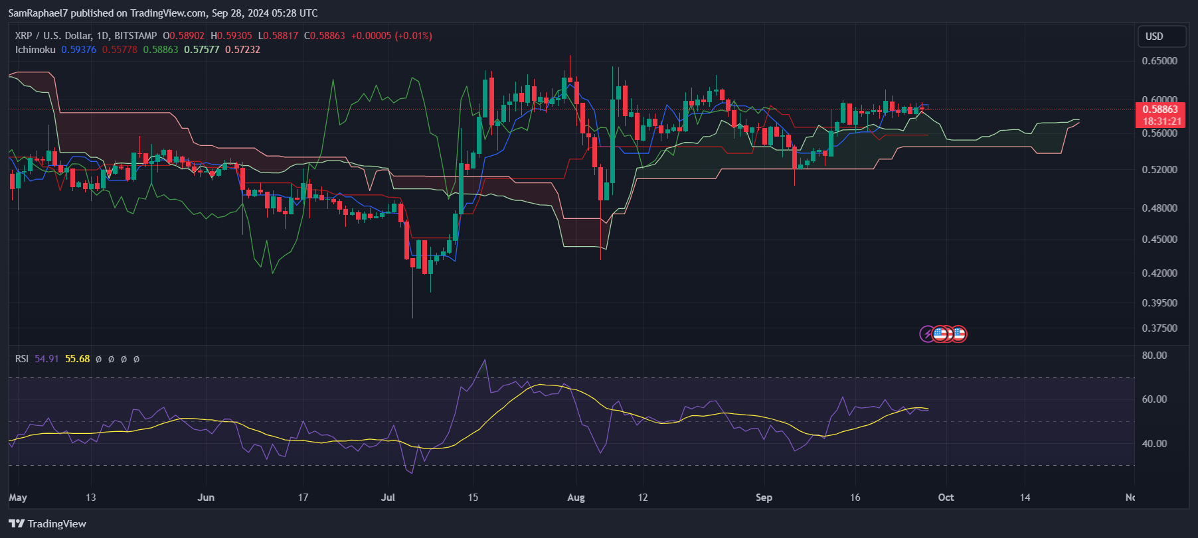Click the RSI purple value 54.91
This screenshot has width=1198, height=538.
click(x=46, y=359)
